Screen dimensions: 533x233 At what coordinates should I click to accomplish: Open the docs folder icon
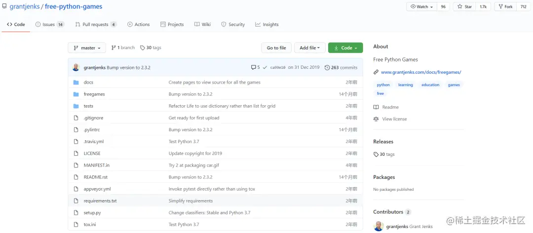pos(76,82)
